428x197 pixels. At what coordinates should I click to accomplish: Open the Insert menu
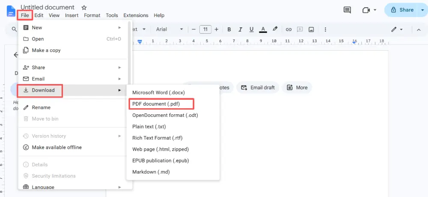71,15
